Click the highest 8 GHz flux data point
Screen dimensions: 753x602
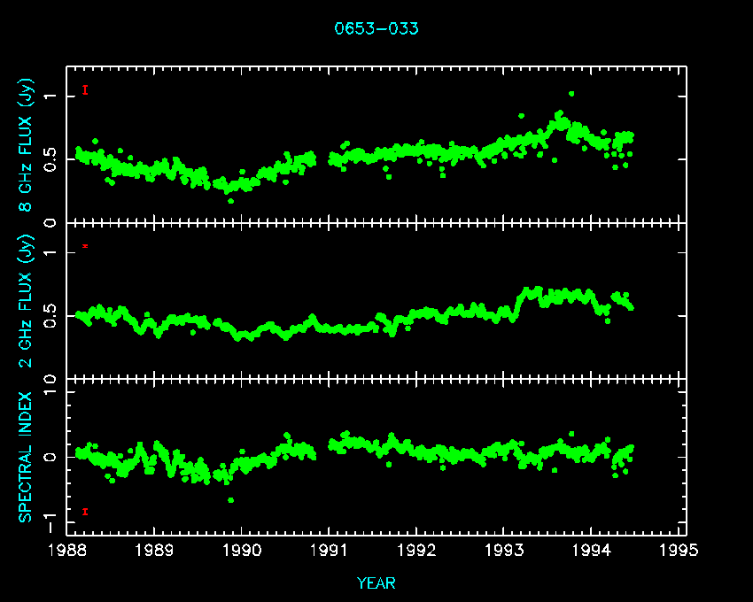[x=571, y=94]
